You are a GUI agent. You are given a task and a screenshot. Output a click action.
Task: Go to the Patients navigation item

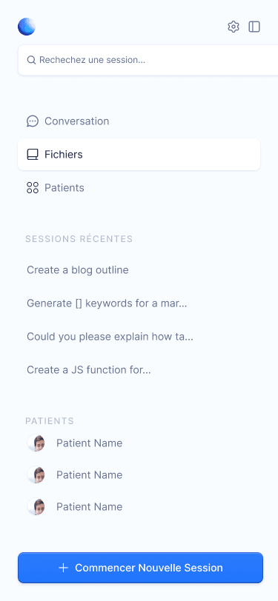(x=139, y=188)
